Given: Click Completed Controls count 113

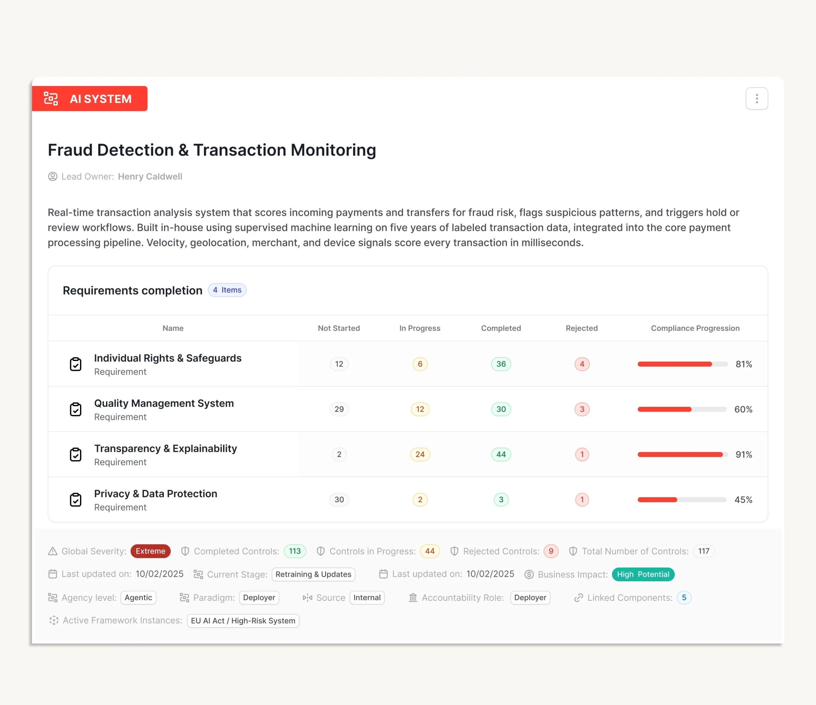Looking at the screenshot, I should pos(295,551).
